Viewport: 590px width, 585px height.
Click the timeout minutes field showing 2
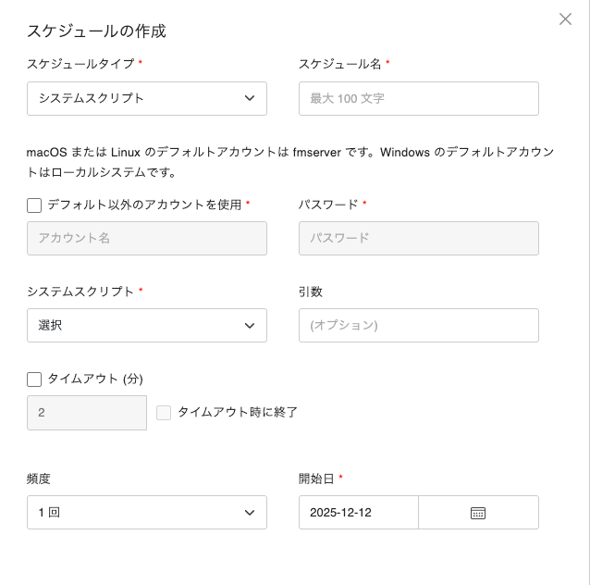pos(87,413)
